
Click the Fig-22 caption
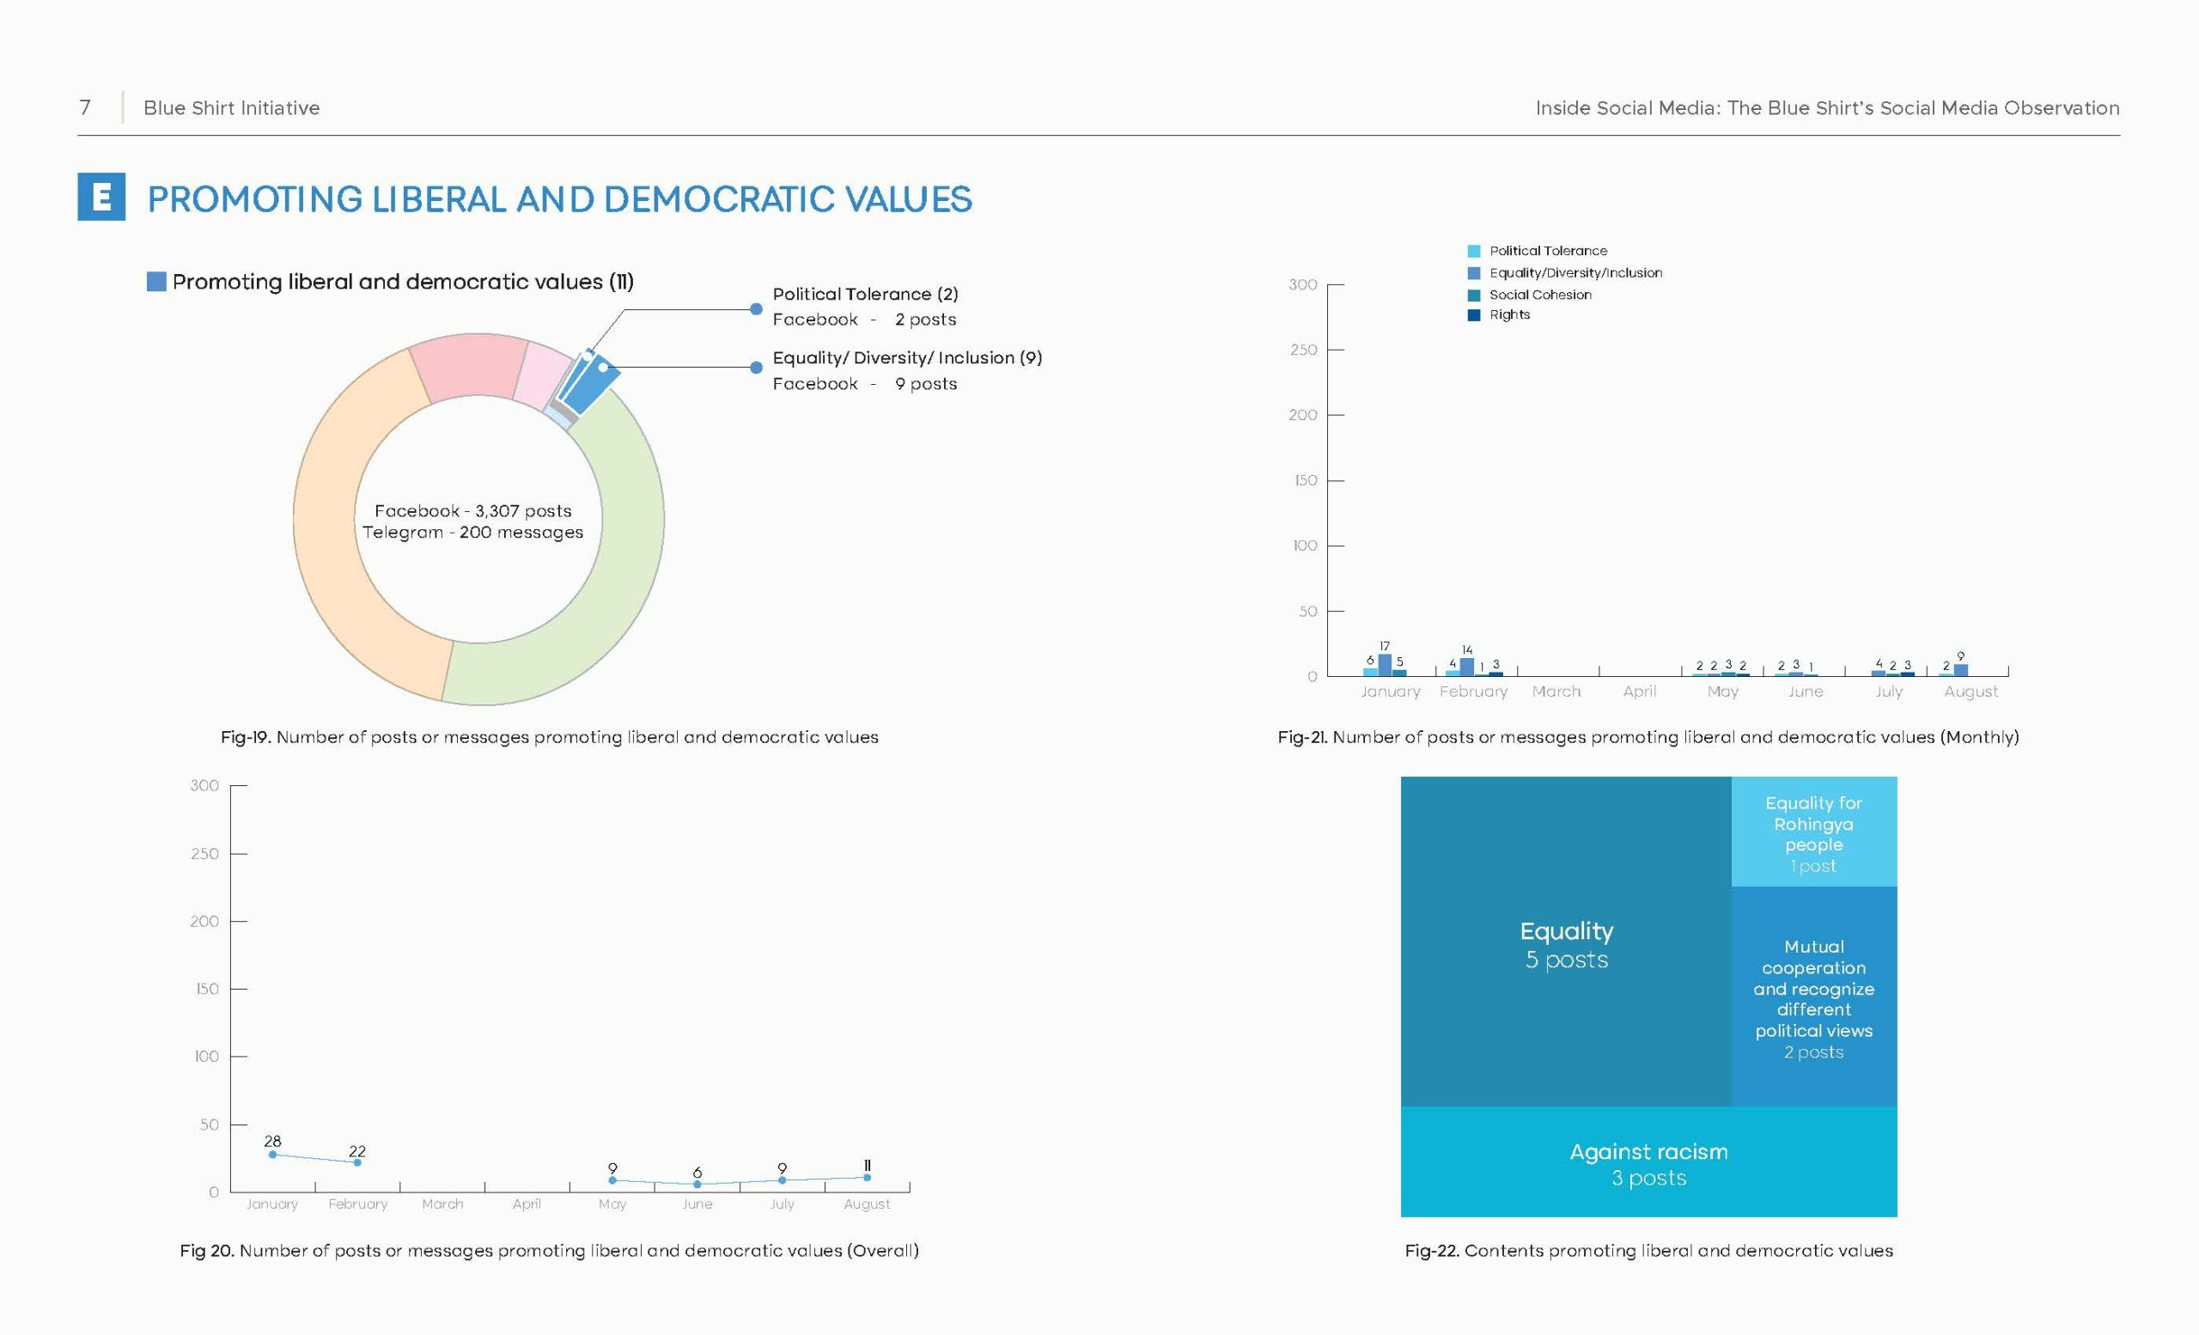tap(1648, 1250)
